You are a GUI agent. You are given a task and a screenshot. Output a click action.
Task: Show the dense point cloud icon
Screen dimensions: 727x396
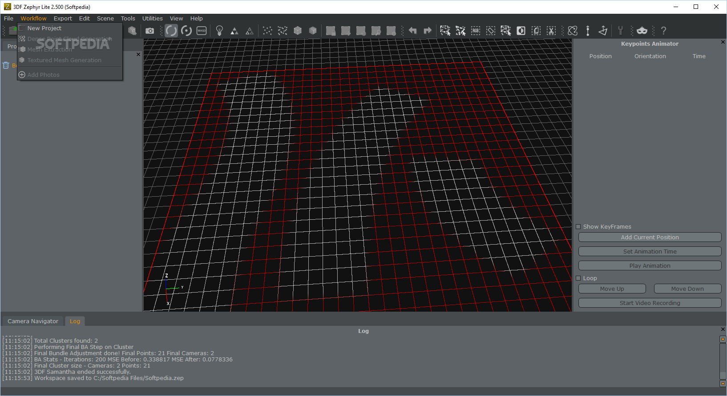pos(283,31)
